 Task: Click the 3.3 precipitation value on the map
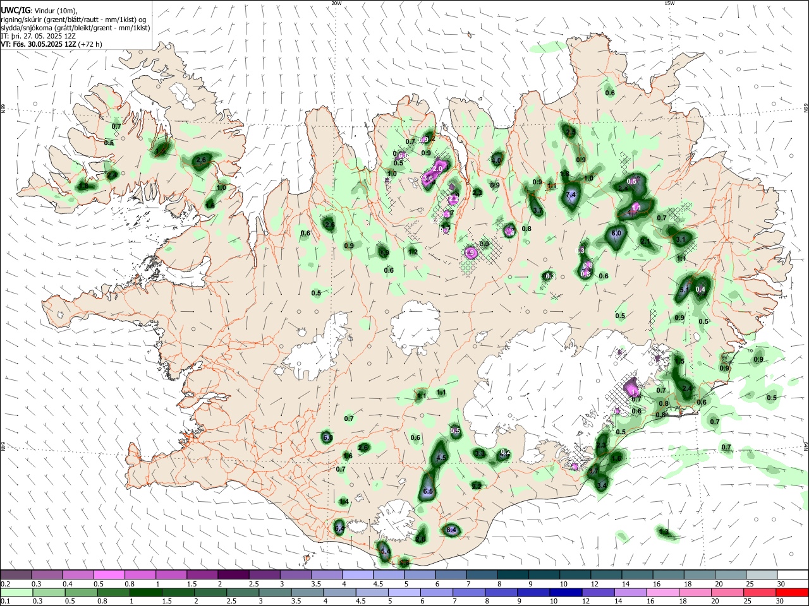pos(480,454)
